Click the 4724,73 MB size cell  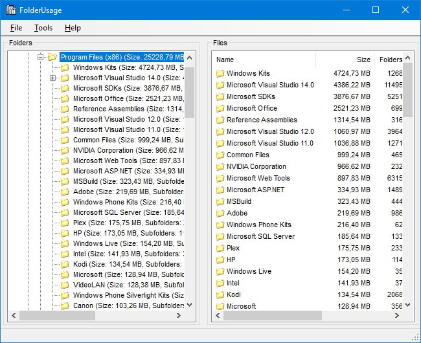352,73
